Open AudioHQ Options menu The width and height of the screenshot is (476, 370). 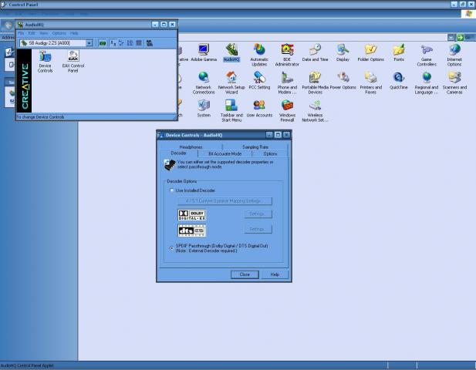(x=59, y=33)
